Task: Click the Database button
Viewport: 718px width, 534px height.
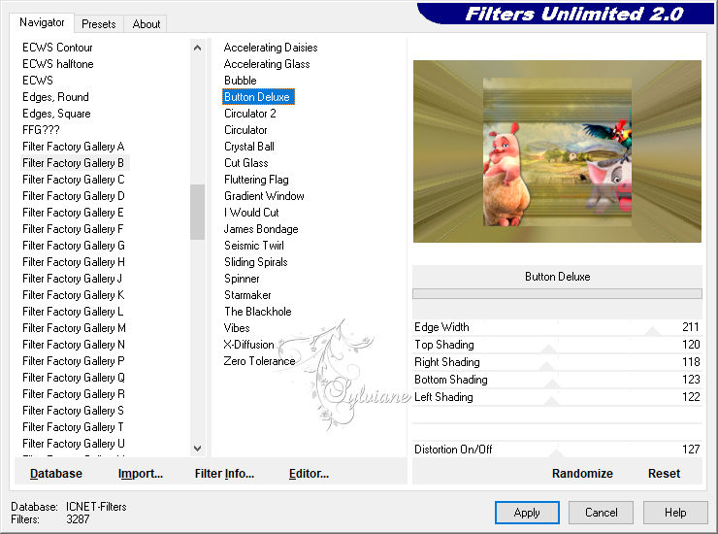Action: coord(56,474)
